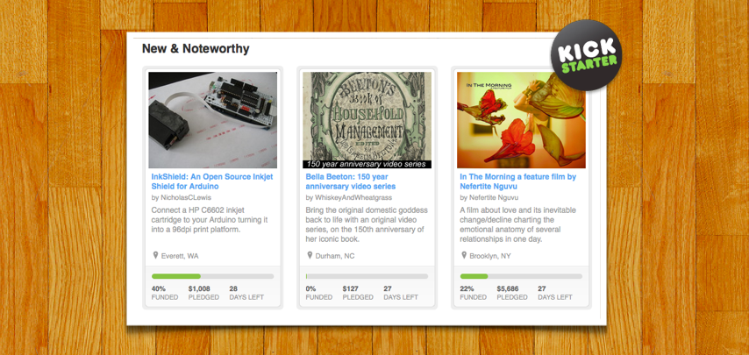Screen dimensions: 749x355
Task: Open Bella Beeton 150 year anniversary title link
Action: click(x=351, y=181)
